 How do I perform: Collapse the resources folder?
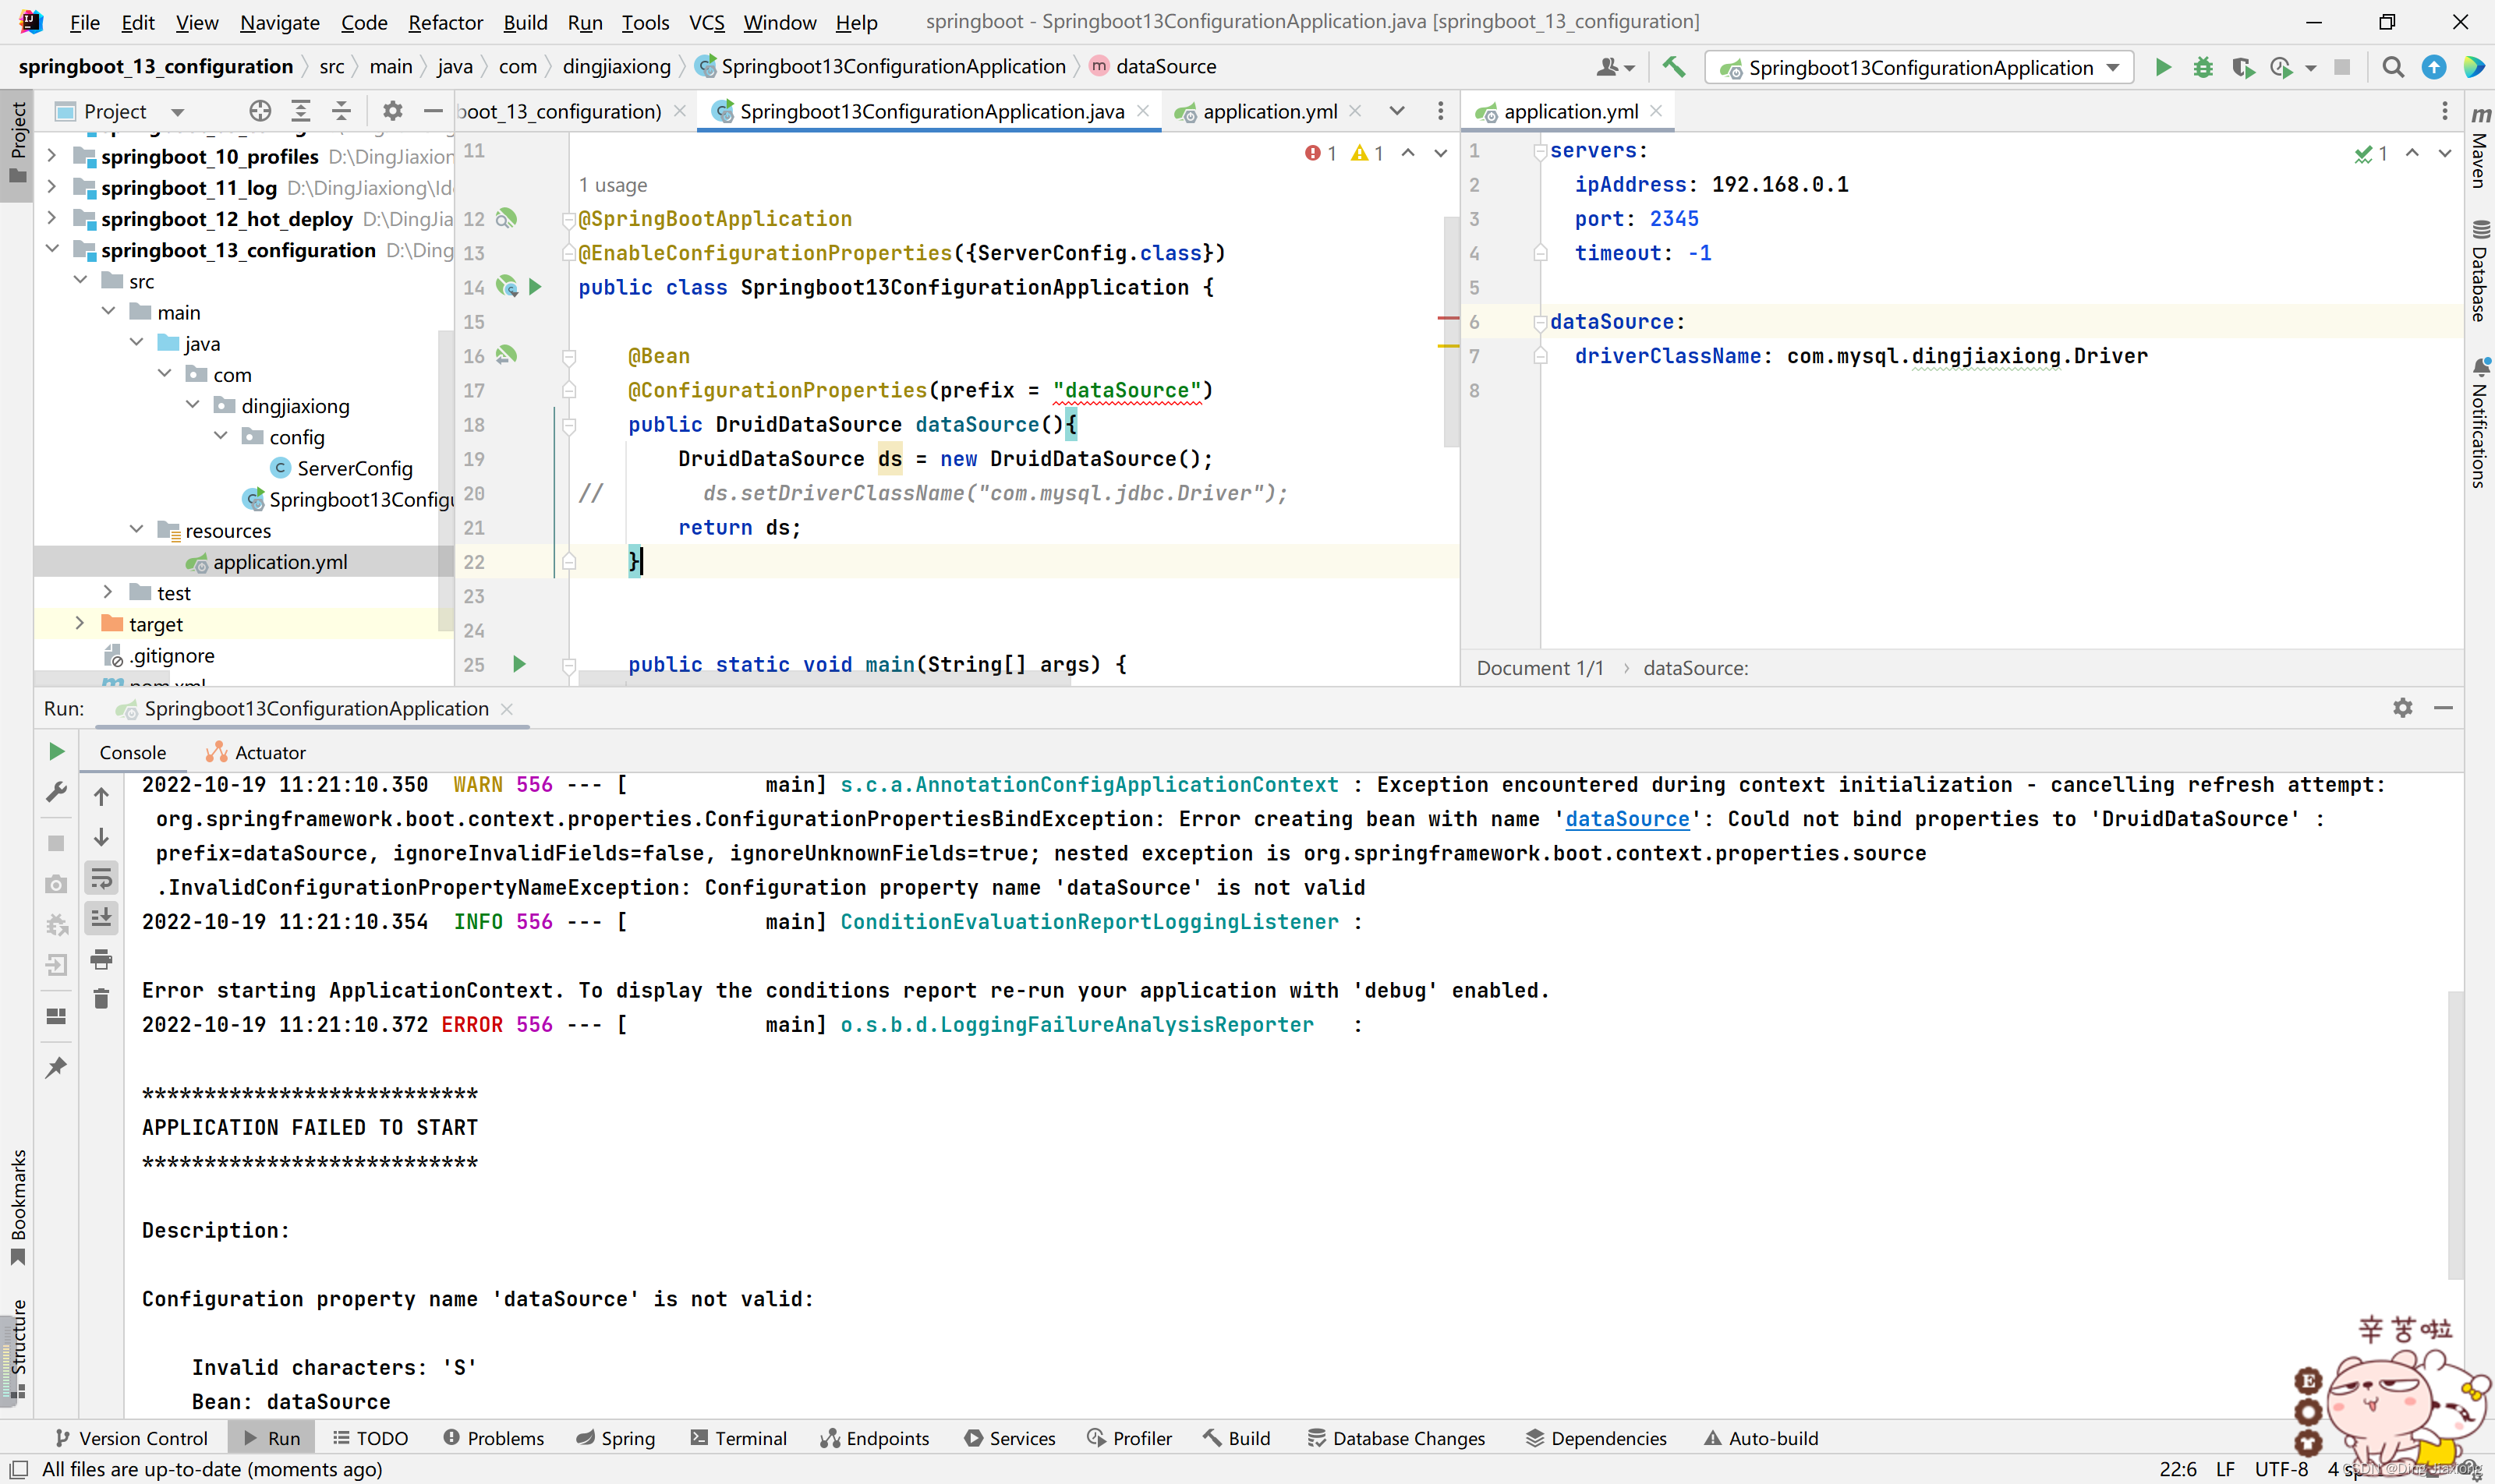(x=137, y=530)
